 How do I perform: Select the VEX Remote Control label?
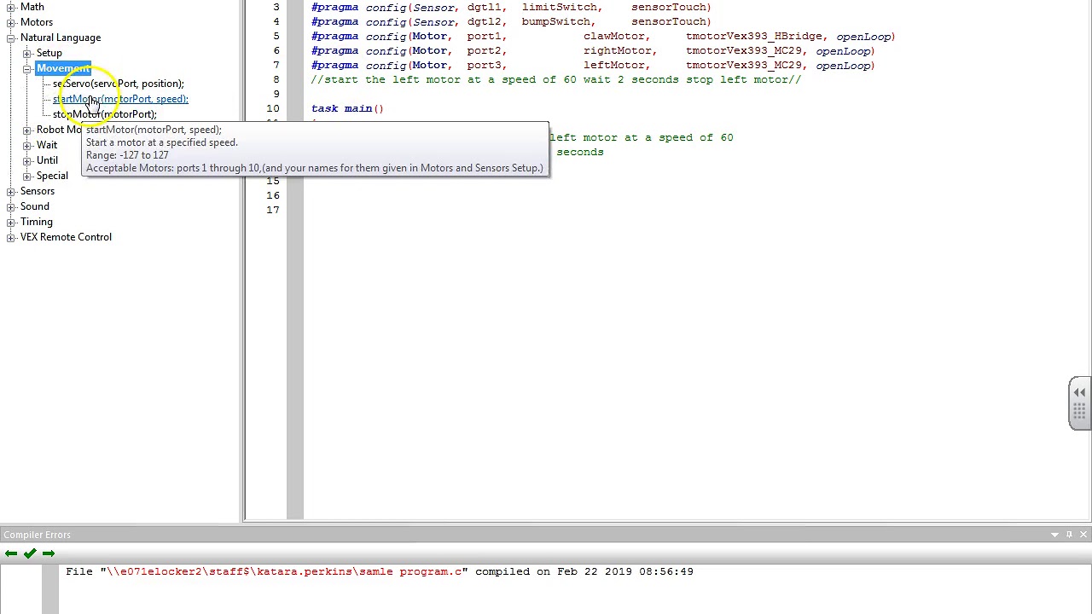click(x=66, y=237)
